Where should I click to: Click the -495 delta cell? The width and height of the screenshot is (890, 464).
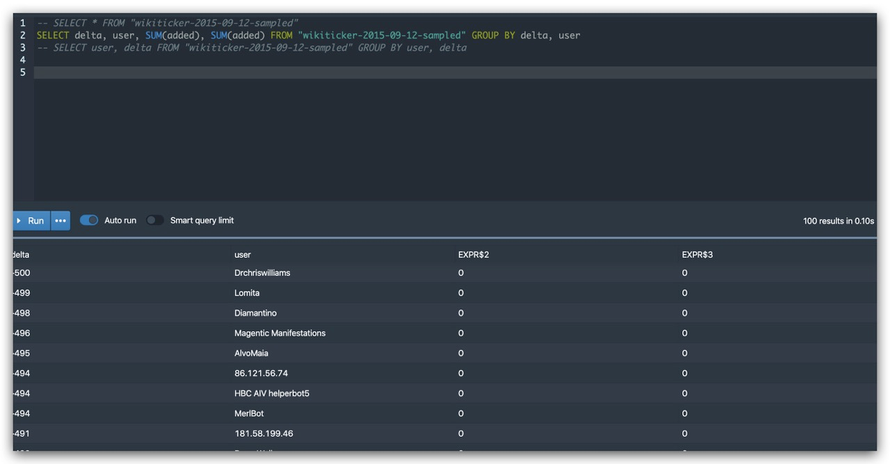[22, 353]
